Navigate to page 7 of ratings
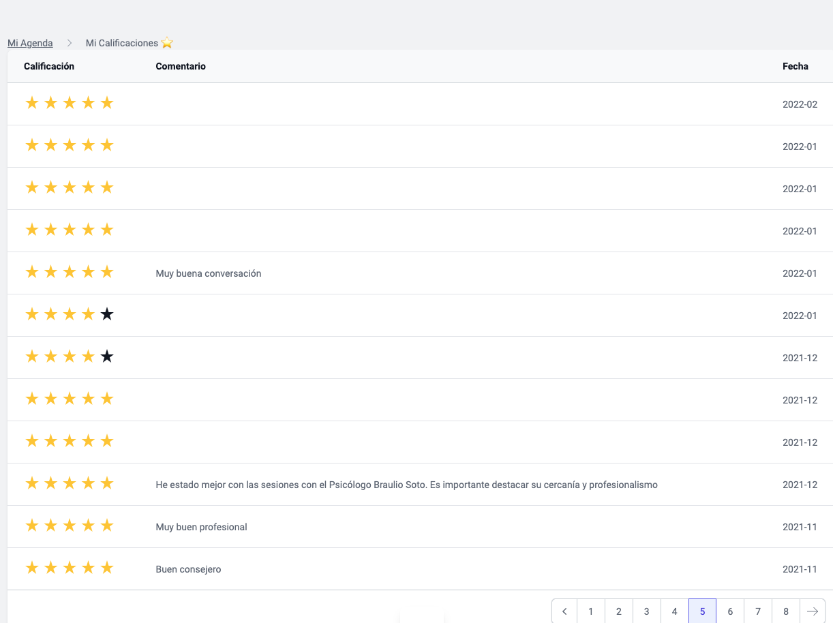833x623 pixels. click(758, 611)
